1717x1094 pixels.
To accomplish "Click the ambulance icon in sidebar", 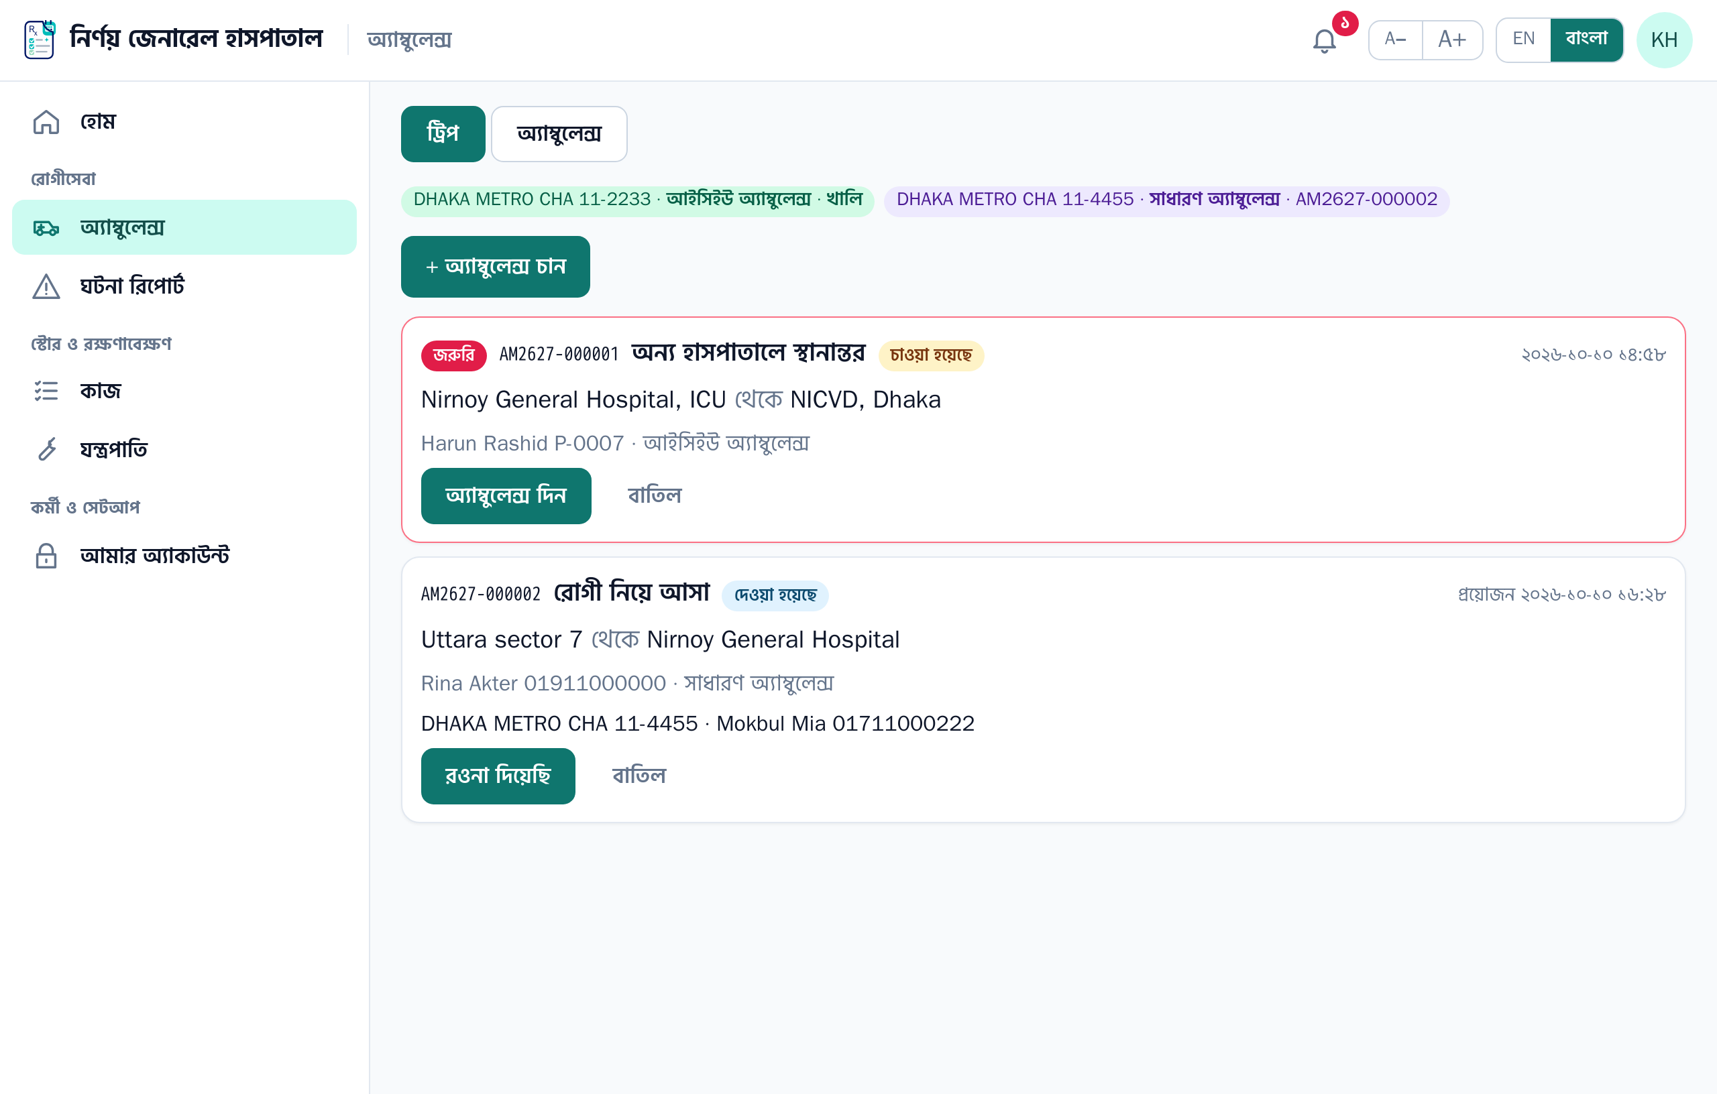I will click(46, 228).
